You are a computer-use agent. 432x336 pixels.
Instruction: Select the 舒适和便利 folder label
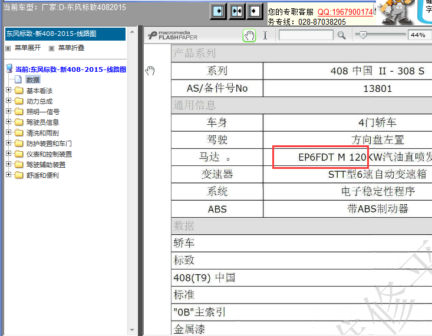point(42,175)
